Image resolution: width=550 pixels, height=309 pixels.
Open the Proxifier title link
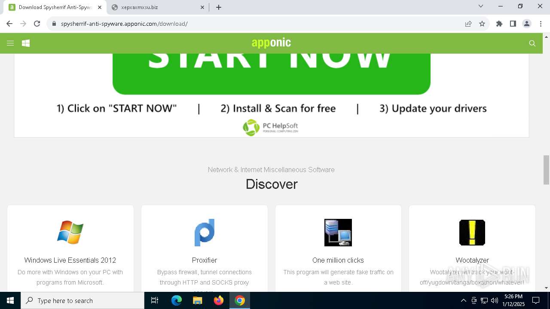pos(205,260)
